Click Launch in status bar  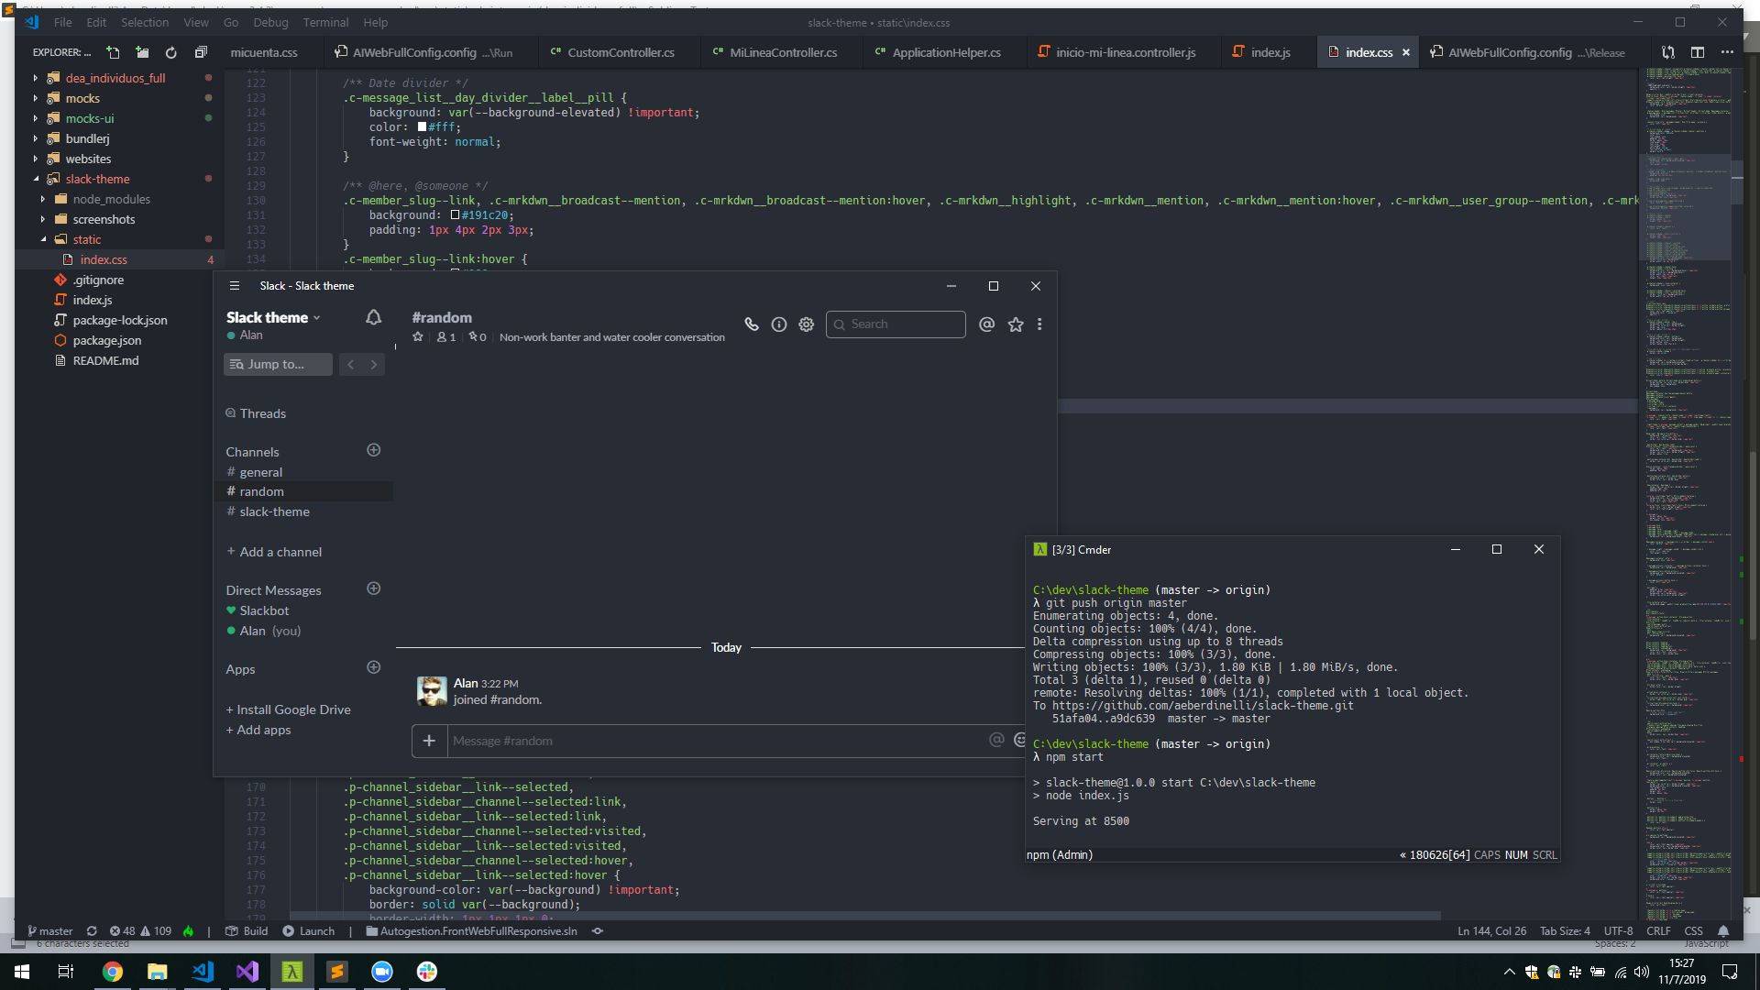pos(309,931)
